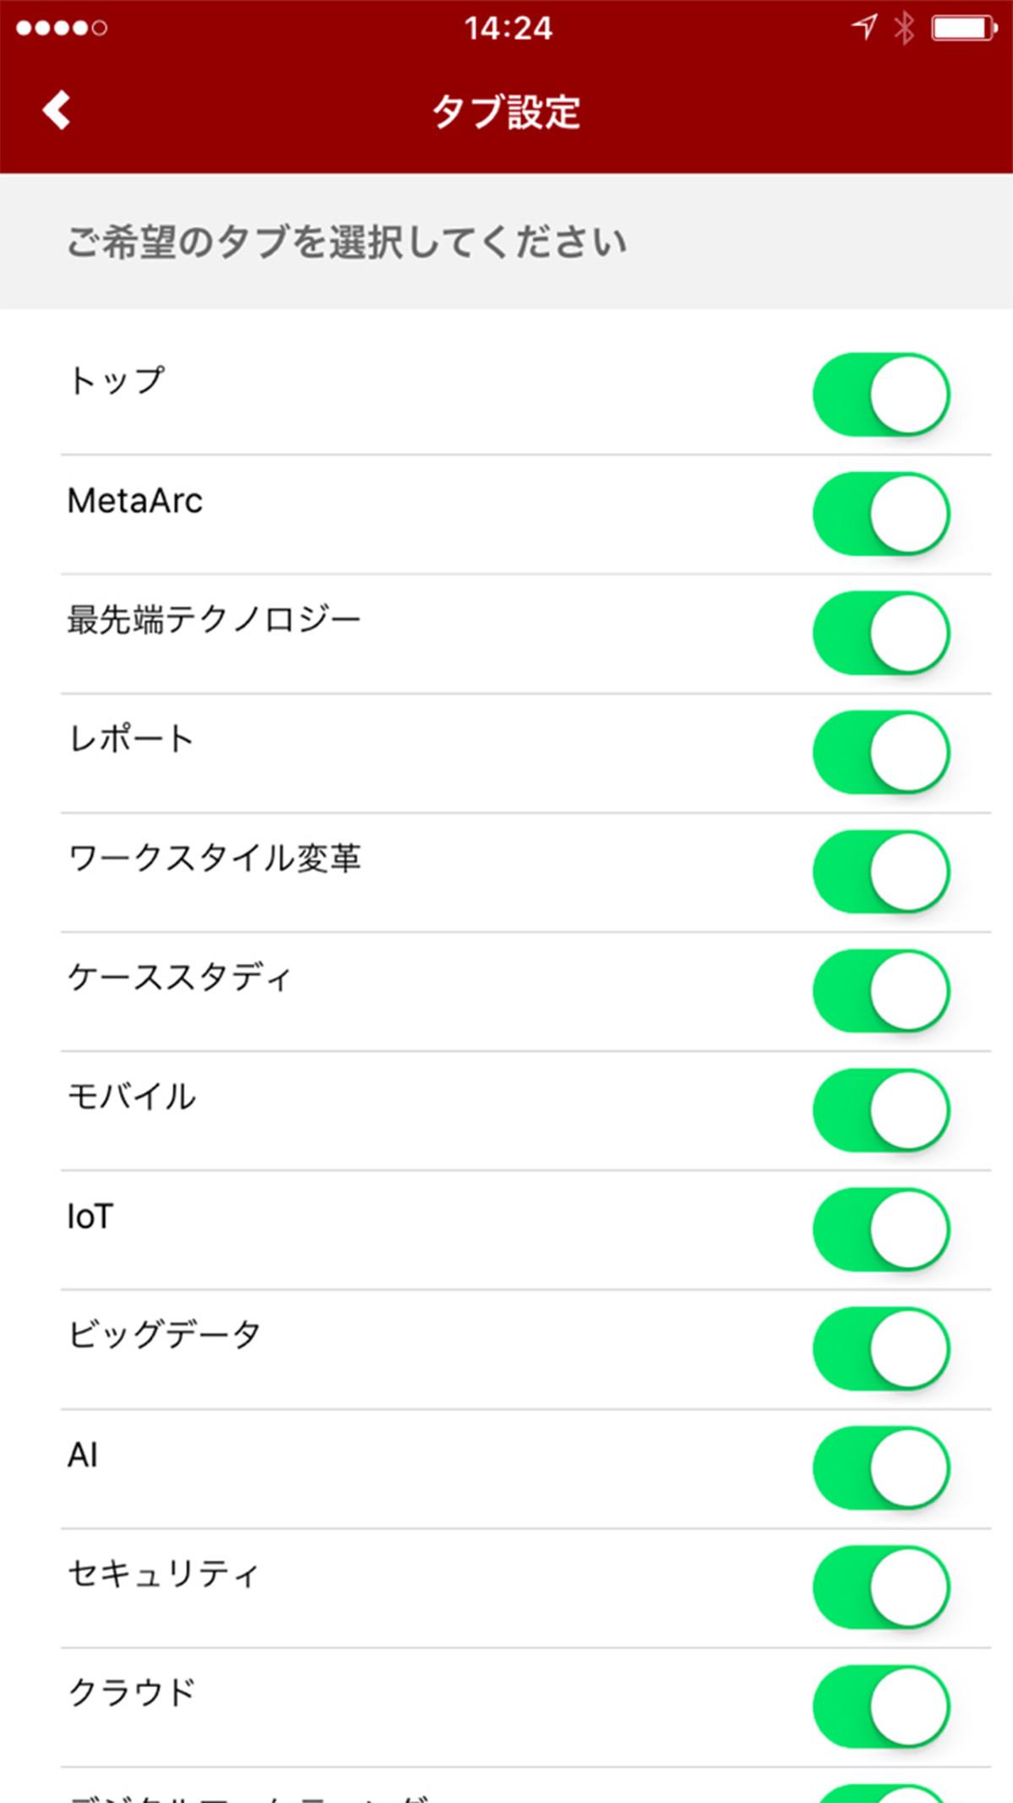Toggle off 最先端テクノロジー tab
The image size is (1013, 1803).
[x=881, y=633]
